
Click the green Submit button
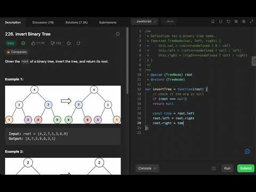click(x=246, y=169)
